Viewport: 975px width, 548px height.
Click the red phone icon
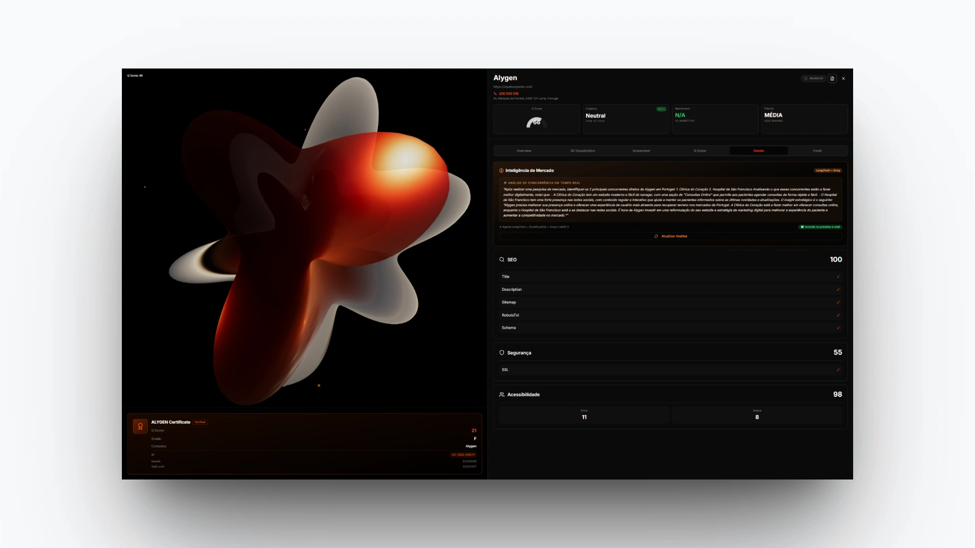495,94
